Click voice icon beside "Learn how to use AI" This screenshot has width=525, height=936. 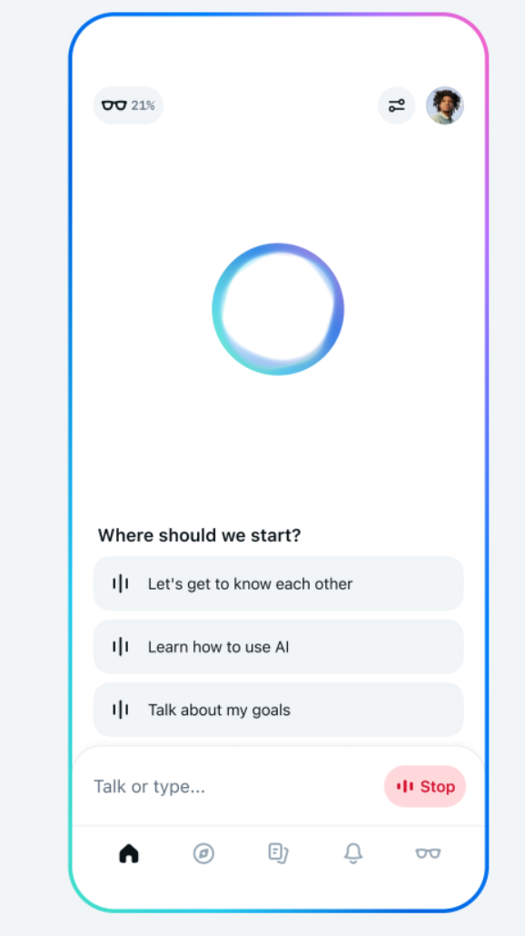click(x=121, y=646)
